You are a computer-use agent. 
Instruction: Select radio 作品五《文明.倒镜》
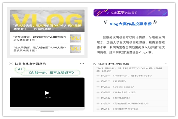point(98,98)
